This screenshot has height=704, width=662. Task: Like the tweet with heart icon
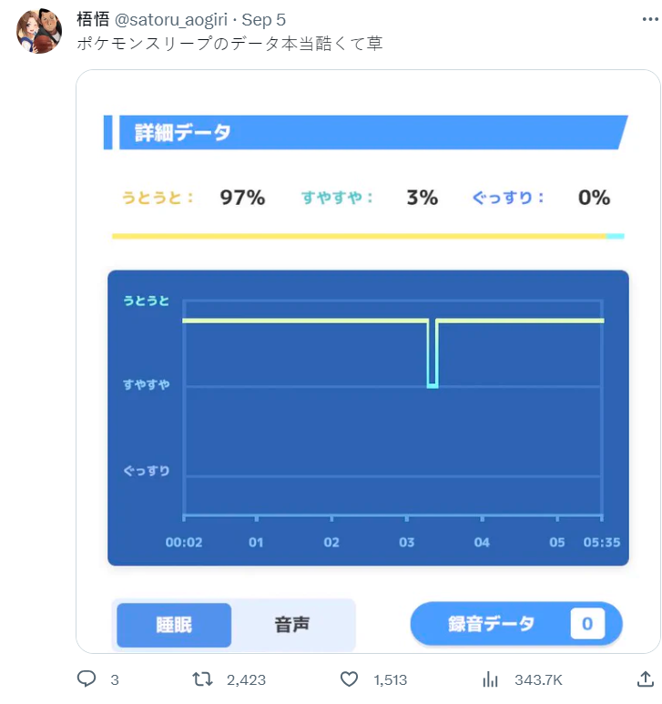coord(349,679)
